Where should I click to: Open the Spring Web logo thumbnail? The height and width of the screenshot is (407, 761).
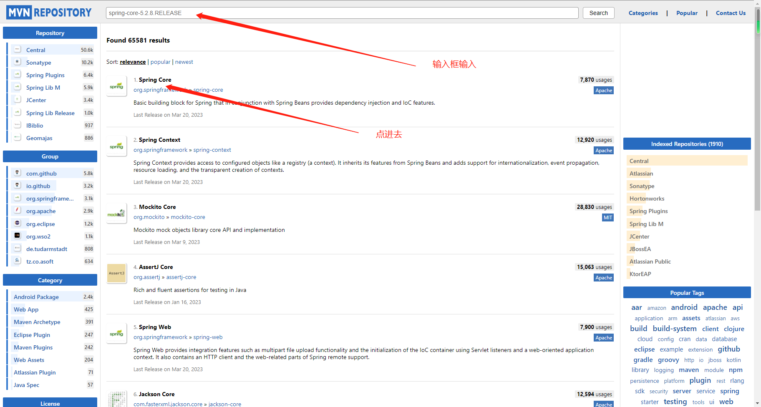pyautogui.click(x=117, y=334)
